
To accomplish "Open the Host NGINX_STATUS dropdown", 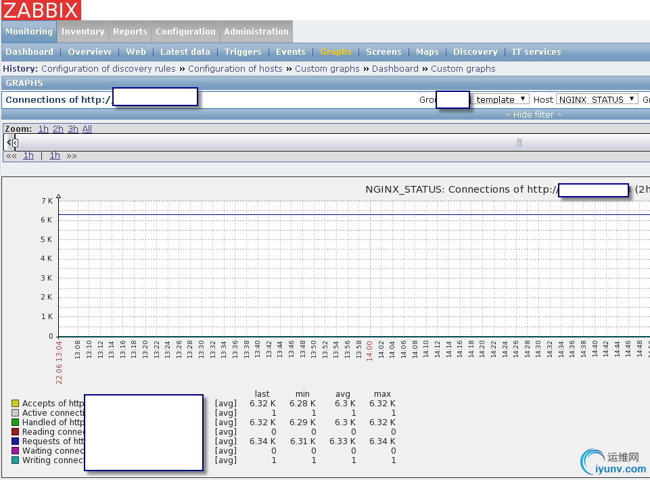I will (x=597, y=99).
